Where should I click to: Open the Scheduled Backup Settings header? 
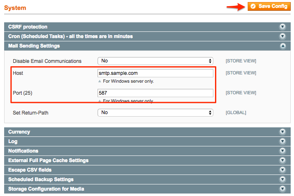tap(41, 179)
